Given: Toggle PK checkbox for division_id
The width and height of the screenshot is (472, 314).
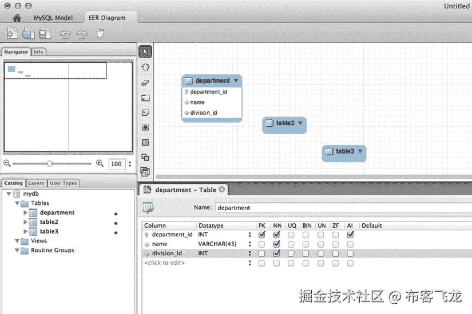Looking at the screenshot, I should pyautogui.click(x=261, y=253).
